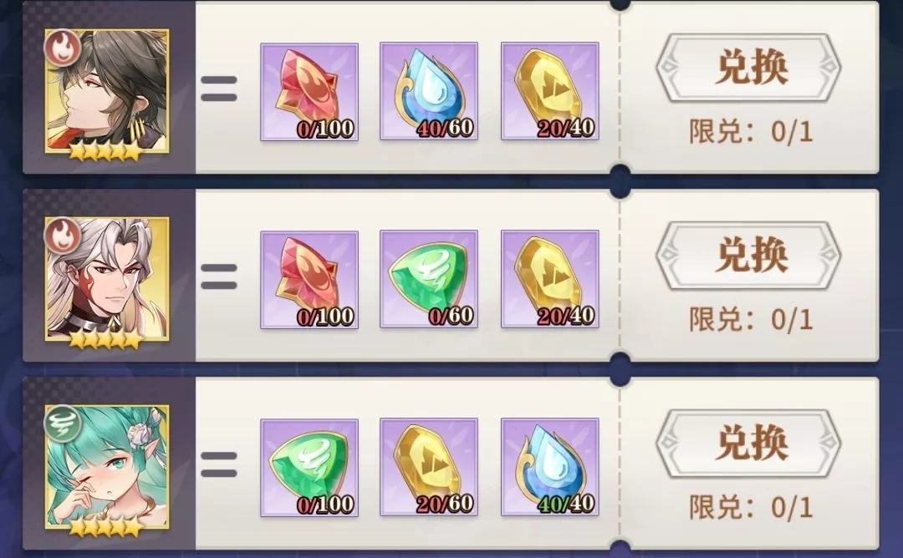Screen dimensions: 903x558
Task: Click the second row 兑换 exchange button
Action: click(748, 256)
